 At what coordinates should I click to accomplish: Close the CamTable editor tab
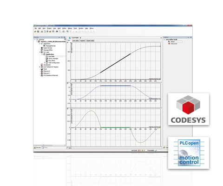(x=80, y=38)
